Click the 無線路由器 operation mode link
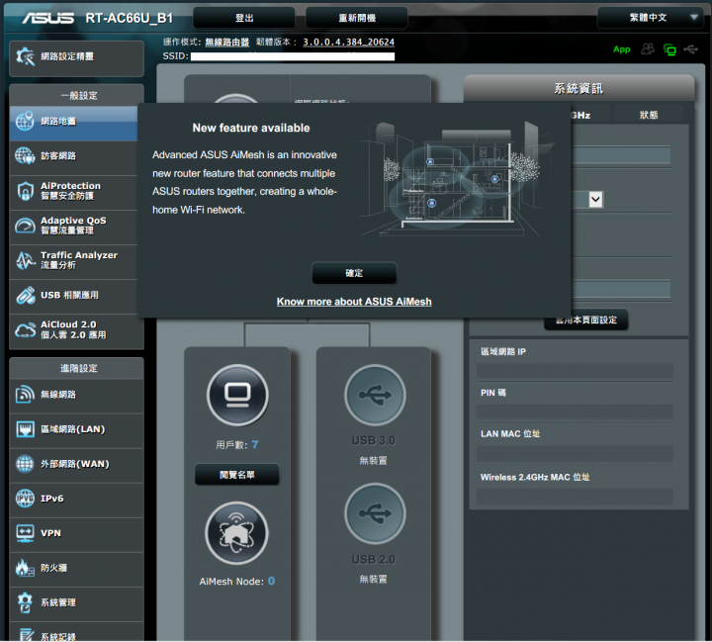Image resolution: width=712 pixels, height=642 pixels. [x=227, y=43]
